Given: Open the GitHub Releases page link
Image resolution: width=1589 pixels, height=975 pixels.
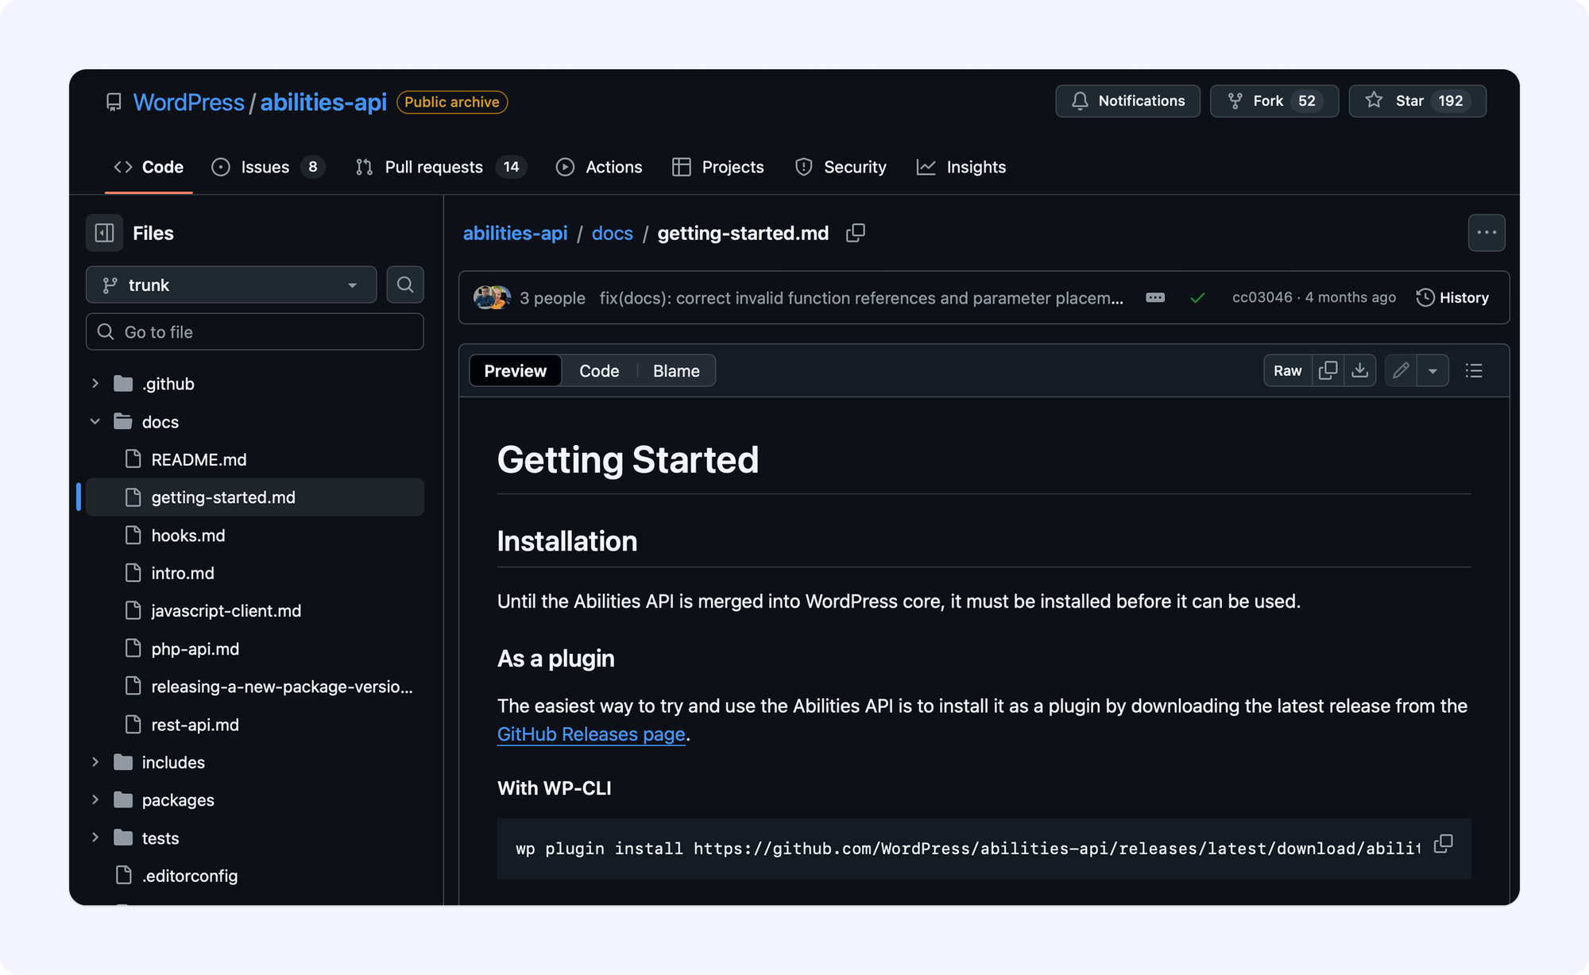Looking at the screenshot, I should (x=591, y=734).
